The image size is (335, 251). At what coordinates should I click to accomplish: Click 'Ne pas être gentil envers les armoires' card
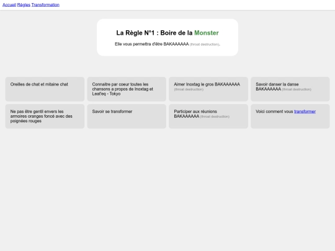coord(45,117)
